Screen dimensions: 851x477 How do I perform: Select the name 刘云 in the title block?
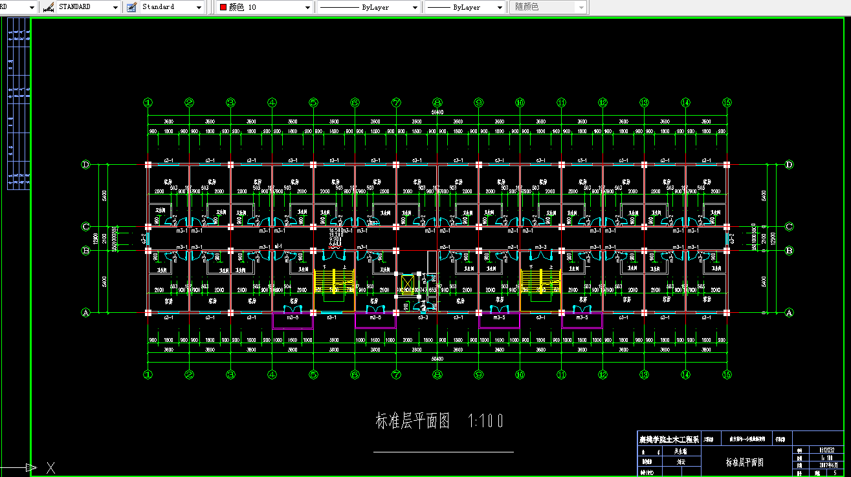point(680,462)
